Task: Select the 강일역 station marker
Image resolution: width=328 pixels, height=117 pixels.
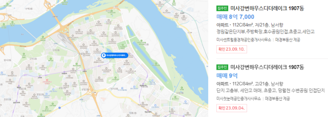Action: click(85, 70)
